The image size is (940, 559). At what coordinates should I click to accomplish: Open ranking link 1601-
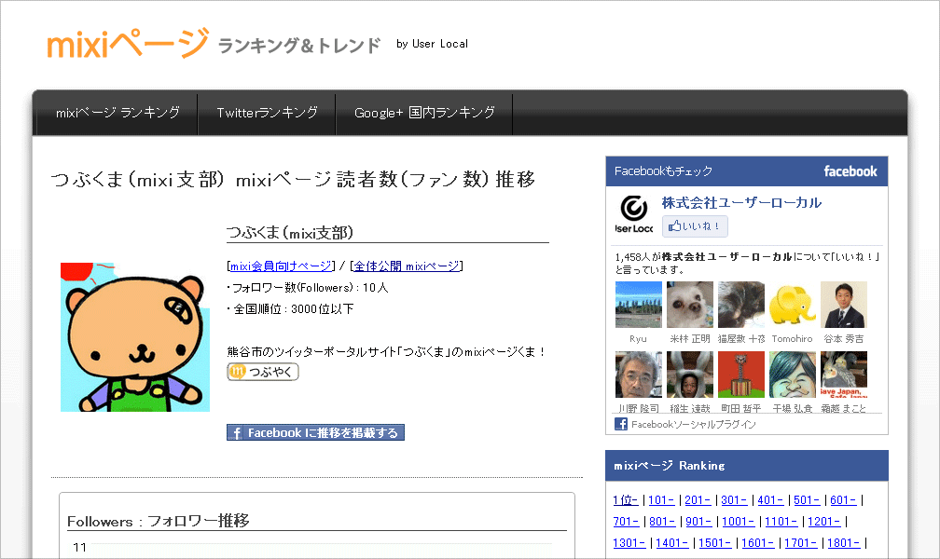tap(758, 543)
